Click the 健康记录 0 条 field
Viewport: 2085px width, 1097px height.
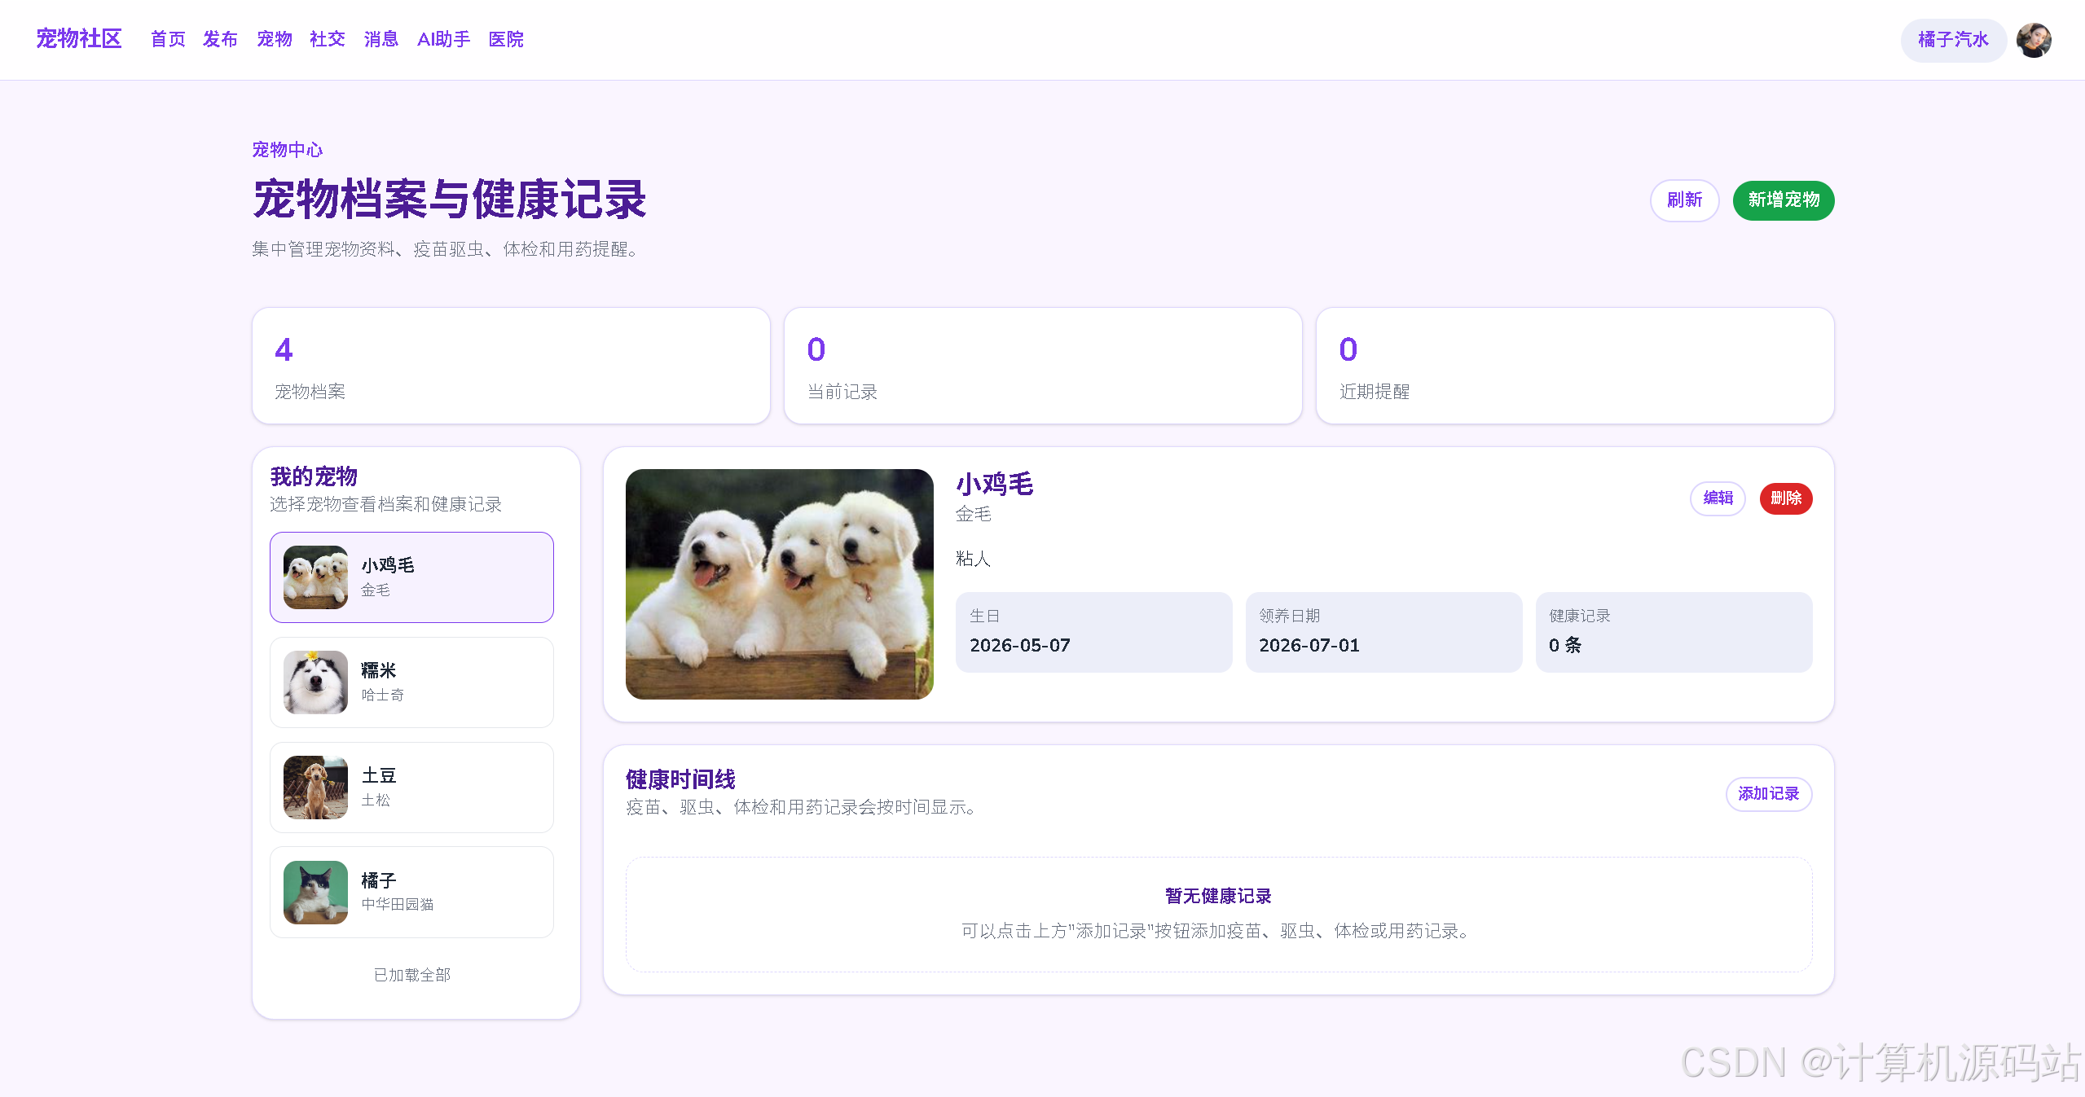click(1674, 632)
